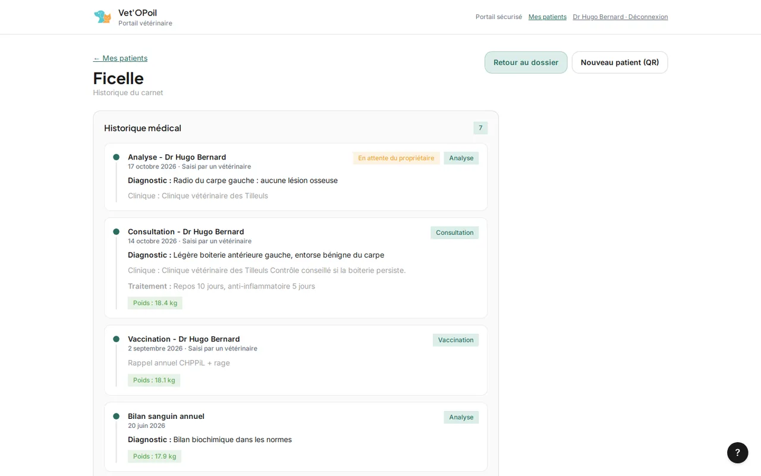Open the Analyse - Dr Hugo Bernard entry title
The image size is (761, 476).
coord(177,157)
